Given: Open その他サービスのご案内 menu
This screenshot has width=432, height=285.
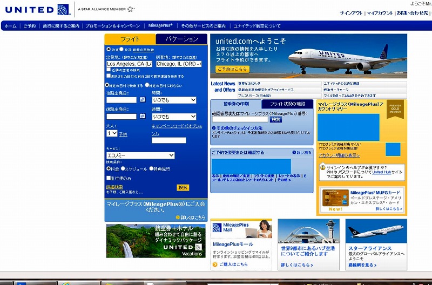Looking at the screenshot, I should coord(204,26).
